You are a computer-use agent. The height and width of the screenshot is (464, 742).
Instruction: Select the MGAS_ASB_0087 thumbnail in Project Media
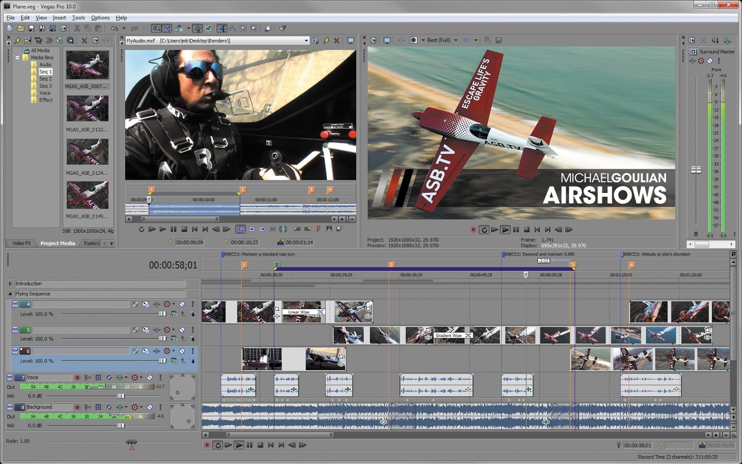pyautogui.click(x=87, y=65)
